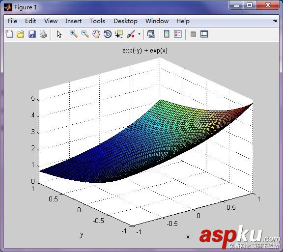Save the figure with the floppy disk icon

(32, 34)
